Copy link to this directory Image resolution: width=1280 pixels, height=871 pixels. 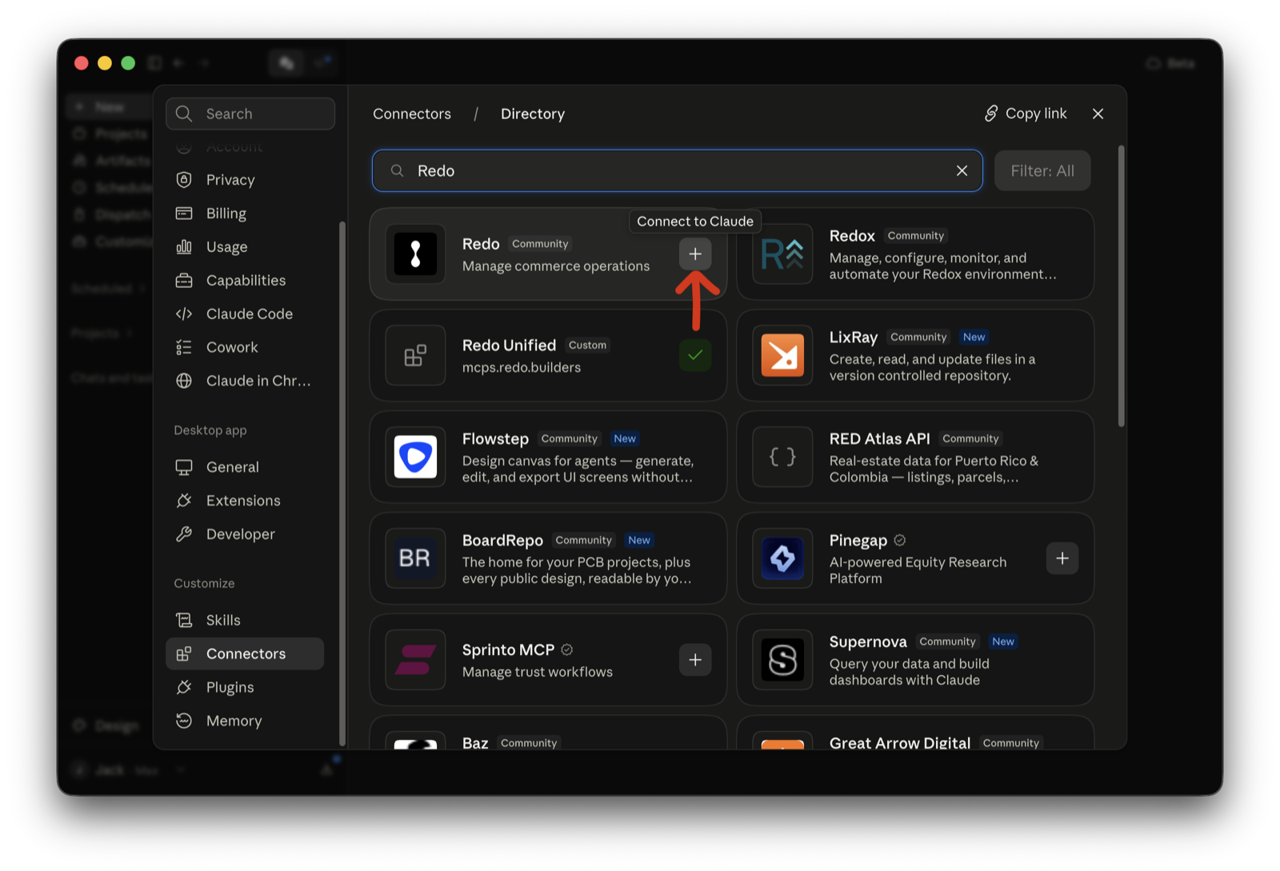(x=1026, y=114)
